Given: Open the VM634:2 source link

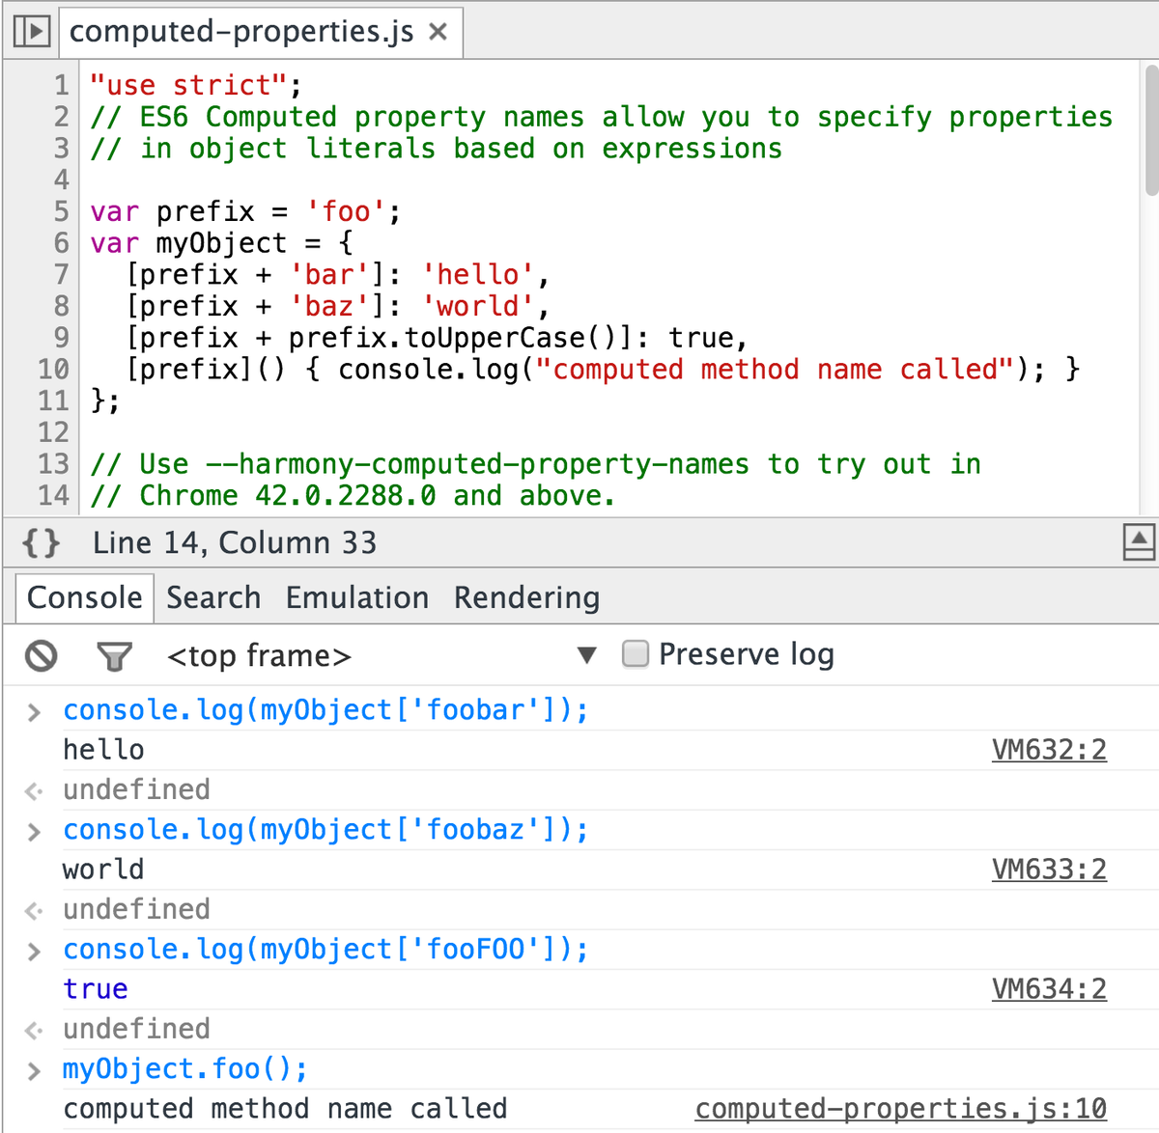Looking at the screenshot, I should (x=1049, y=989).
